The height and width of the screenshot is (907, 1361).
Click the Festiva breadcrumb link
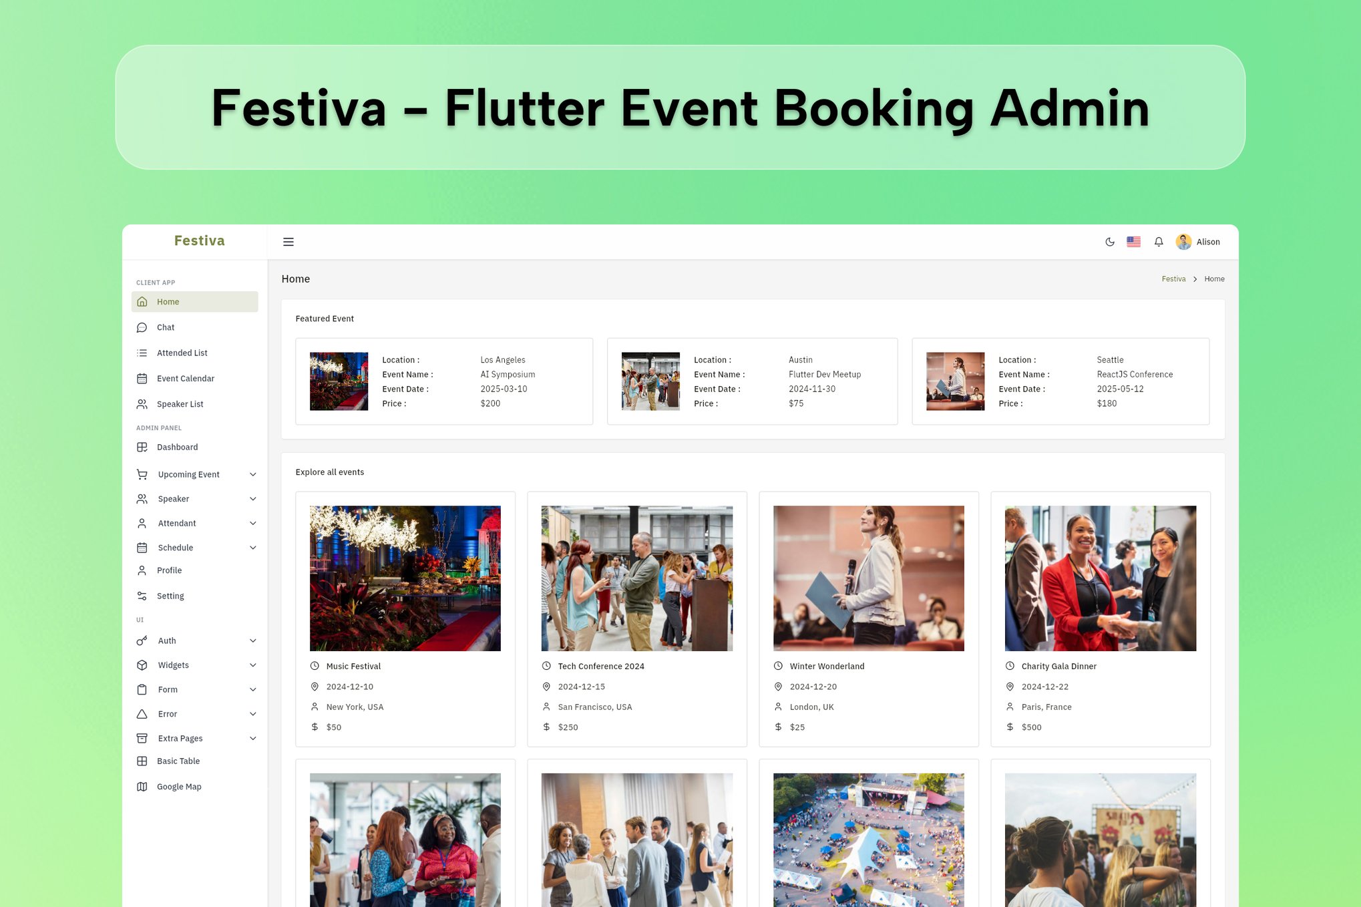tap(1173, 279)
